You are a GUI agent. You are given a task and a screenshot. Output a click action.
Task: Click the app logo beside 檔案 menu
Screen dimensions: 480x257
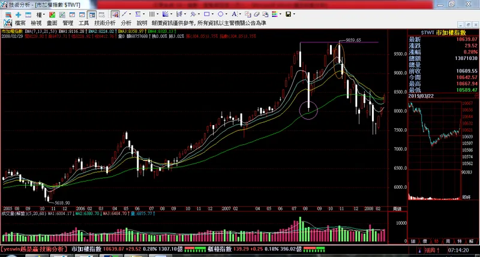click(8, 23)
